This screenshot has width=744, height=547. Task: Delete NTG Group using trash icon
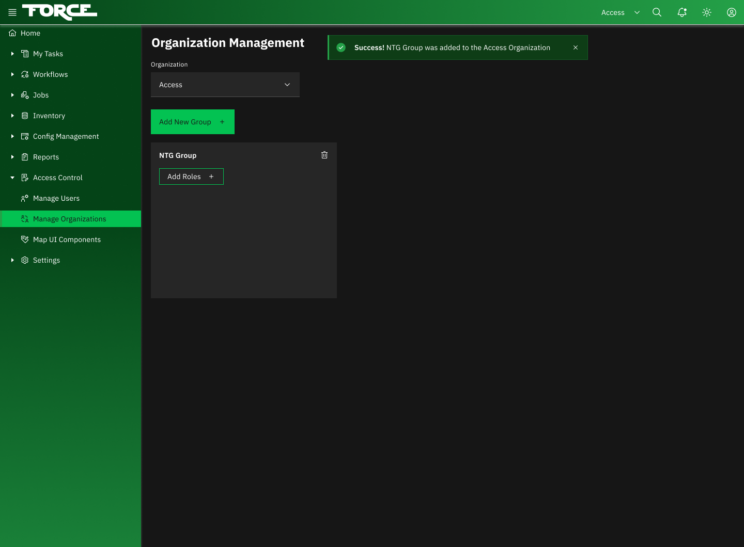point(324,155)
